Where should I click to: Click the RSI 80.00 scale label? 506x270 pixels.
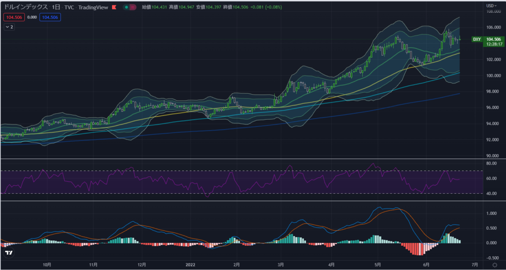pos(491,163)
